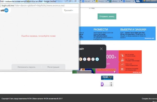
Task: Click the Отправить анкету button
Action: [107, 17]
